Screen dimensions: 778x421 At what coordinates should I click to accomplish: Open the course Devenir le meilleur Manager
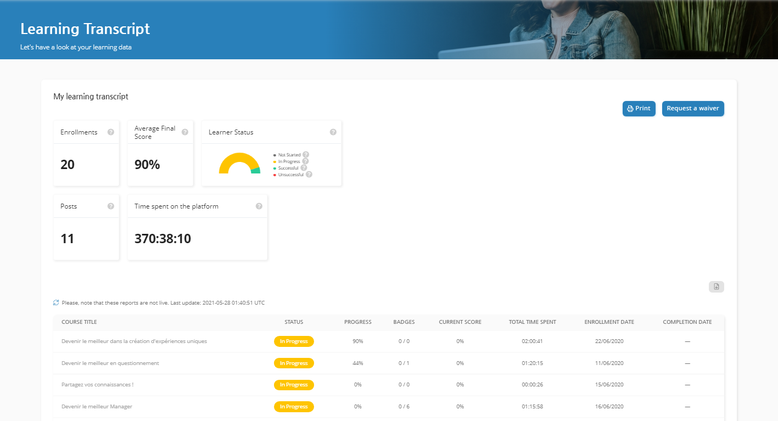point(97,406)
